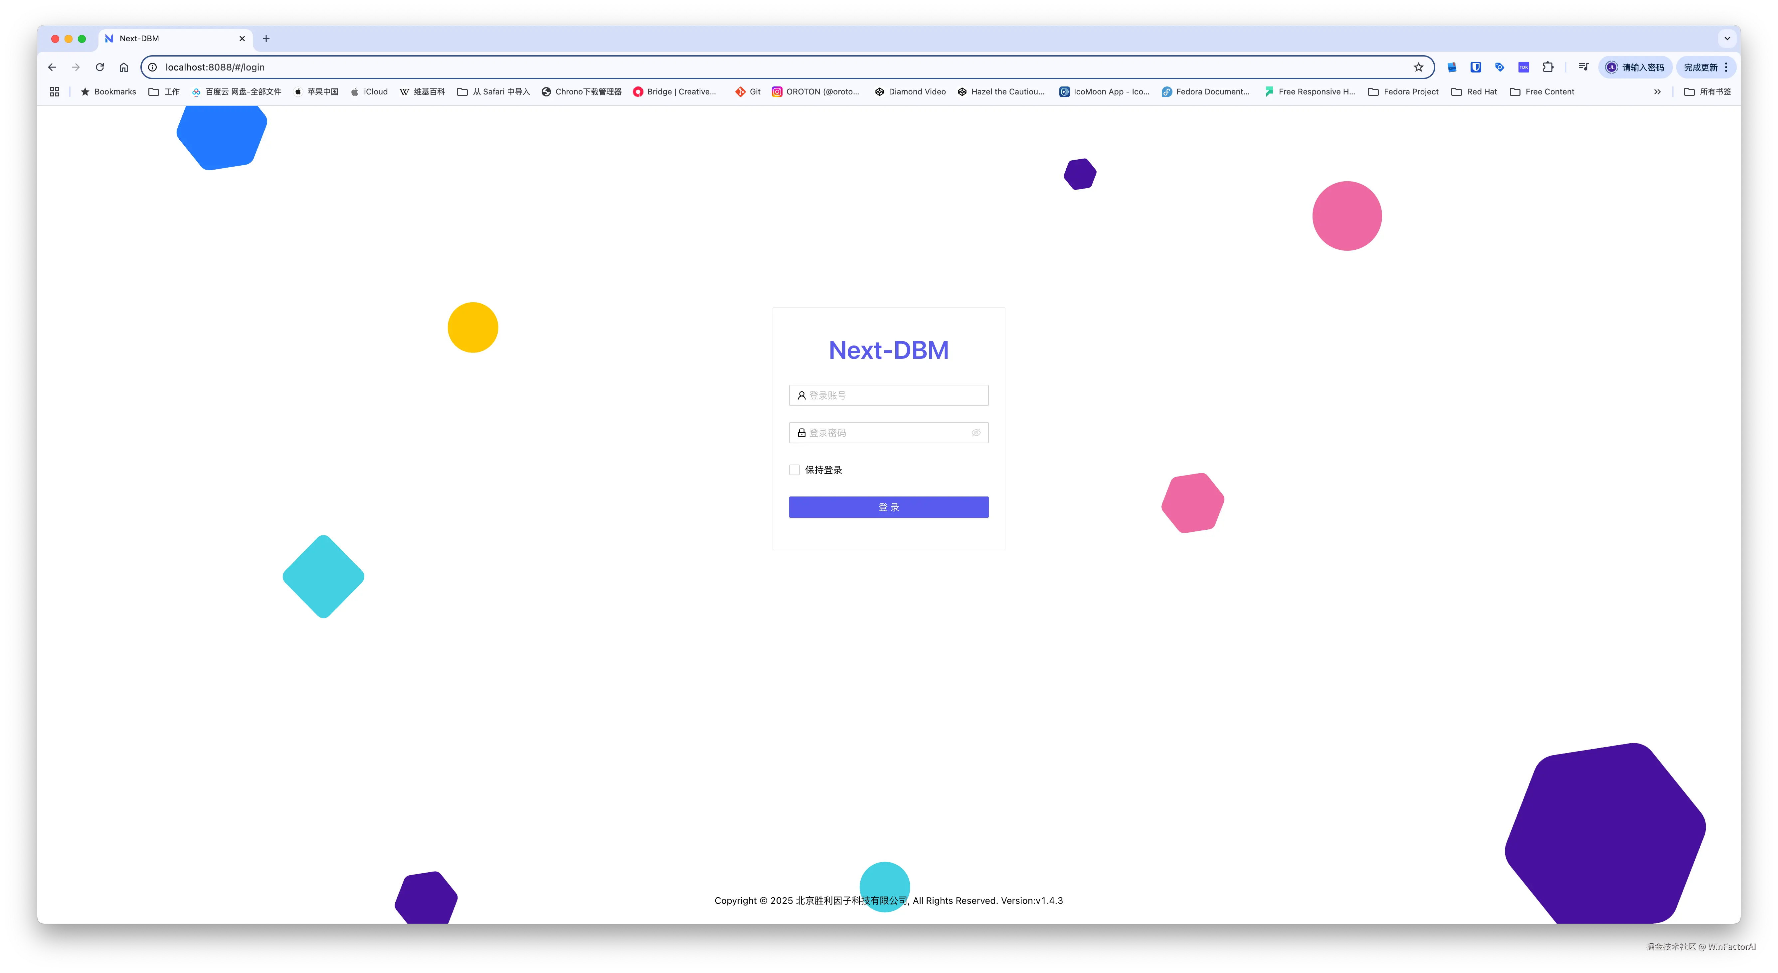Open the 请输入密码 password manager pill
This screenshot has height=973, width=1778.
click(x=1635, y=67)
